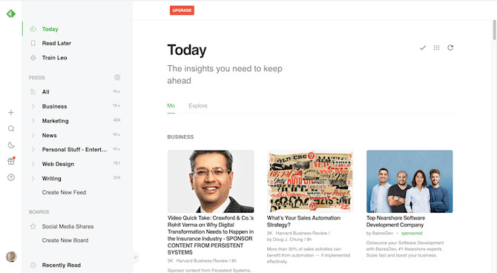
Task: Switch to the Explore tab
Action: 198,106
